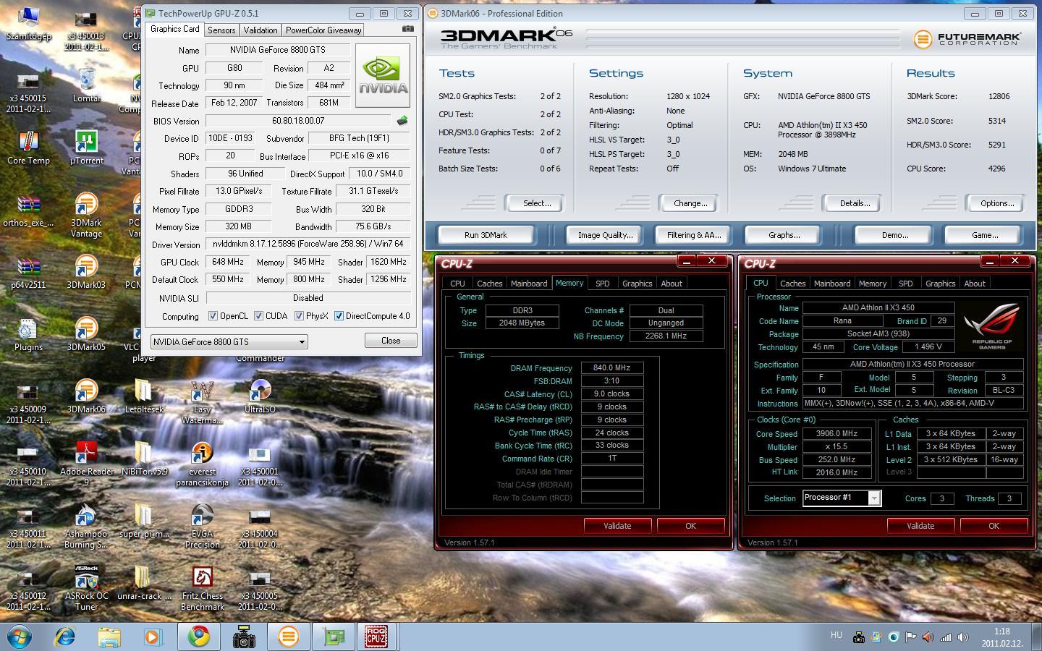The image size is (1042, 651).
Task: Open the 3DMark05 desktop shortcut
Action: 86,334
